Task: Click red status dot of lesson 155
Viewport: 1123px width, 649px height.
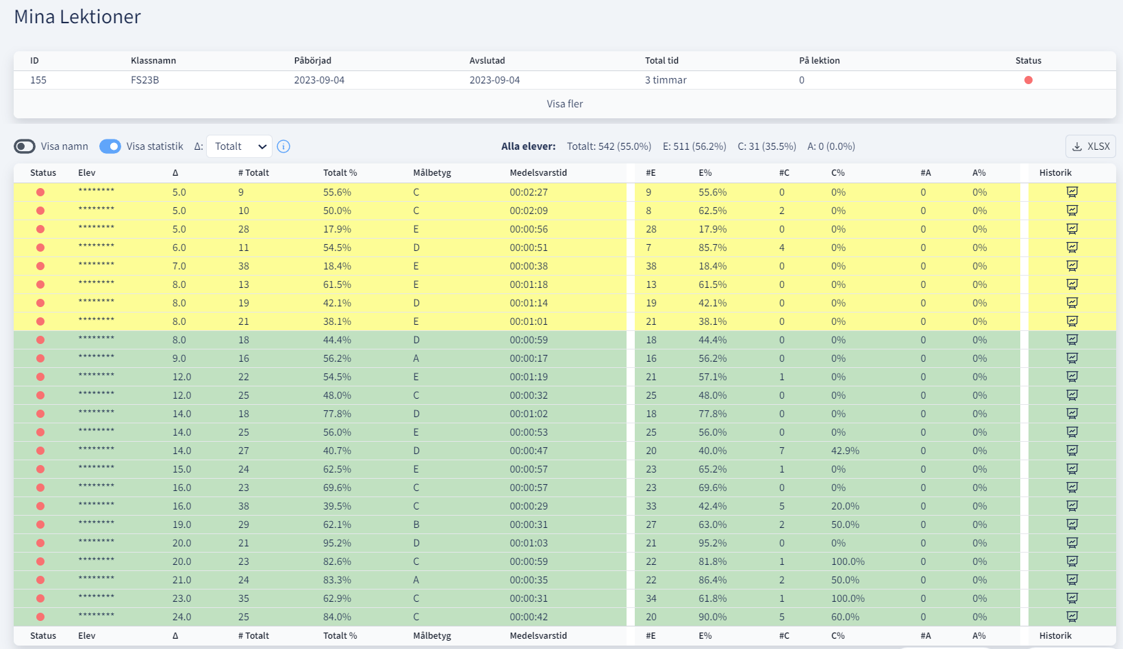Action: pos(1028,80)
